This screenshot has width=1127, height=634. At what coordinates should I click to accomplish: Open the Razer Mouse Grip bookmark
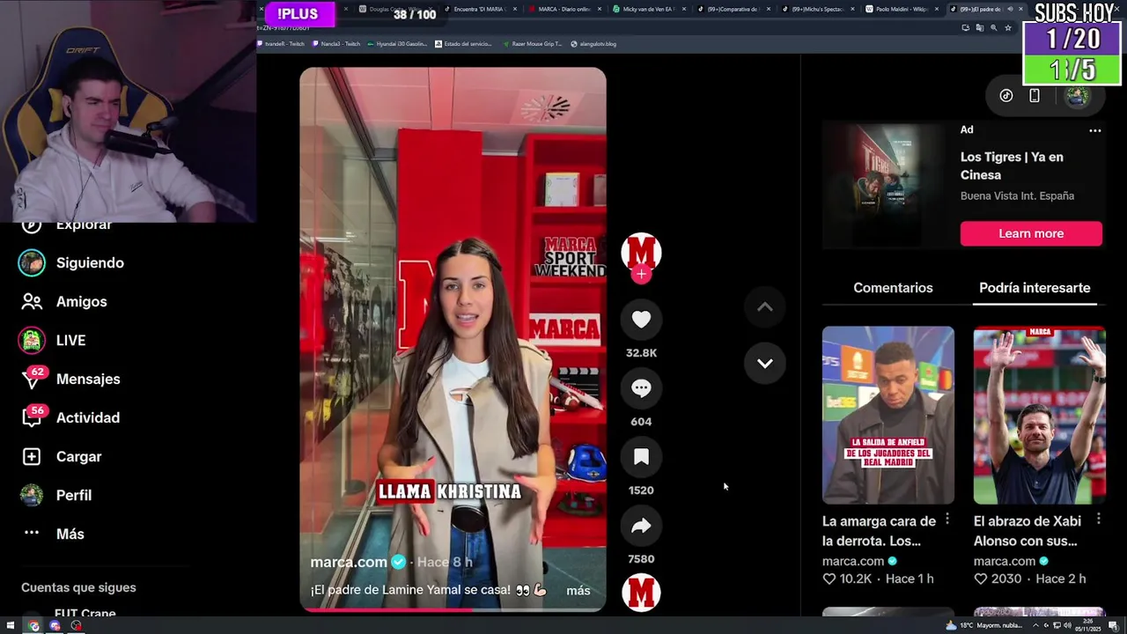tap(532, 44)
